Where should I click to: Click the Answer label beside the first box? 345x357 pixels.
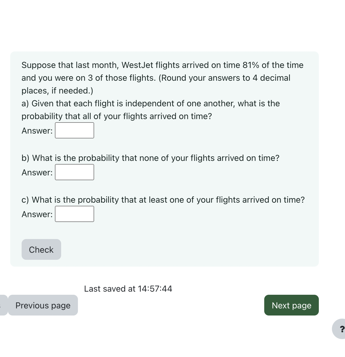[x=37, y=130]
